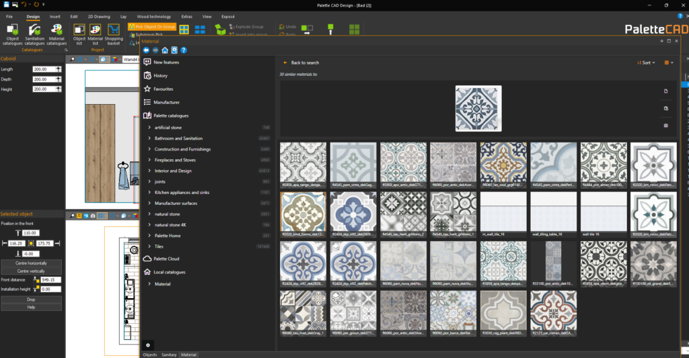The image size is (689, 358).
Task: Open the Insert ribbon tab
Action: click(55, 16)
